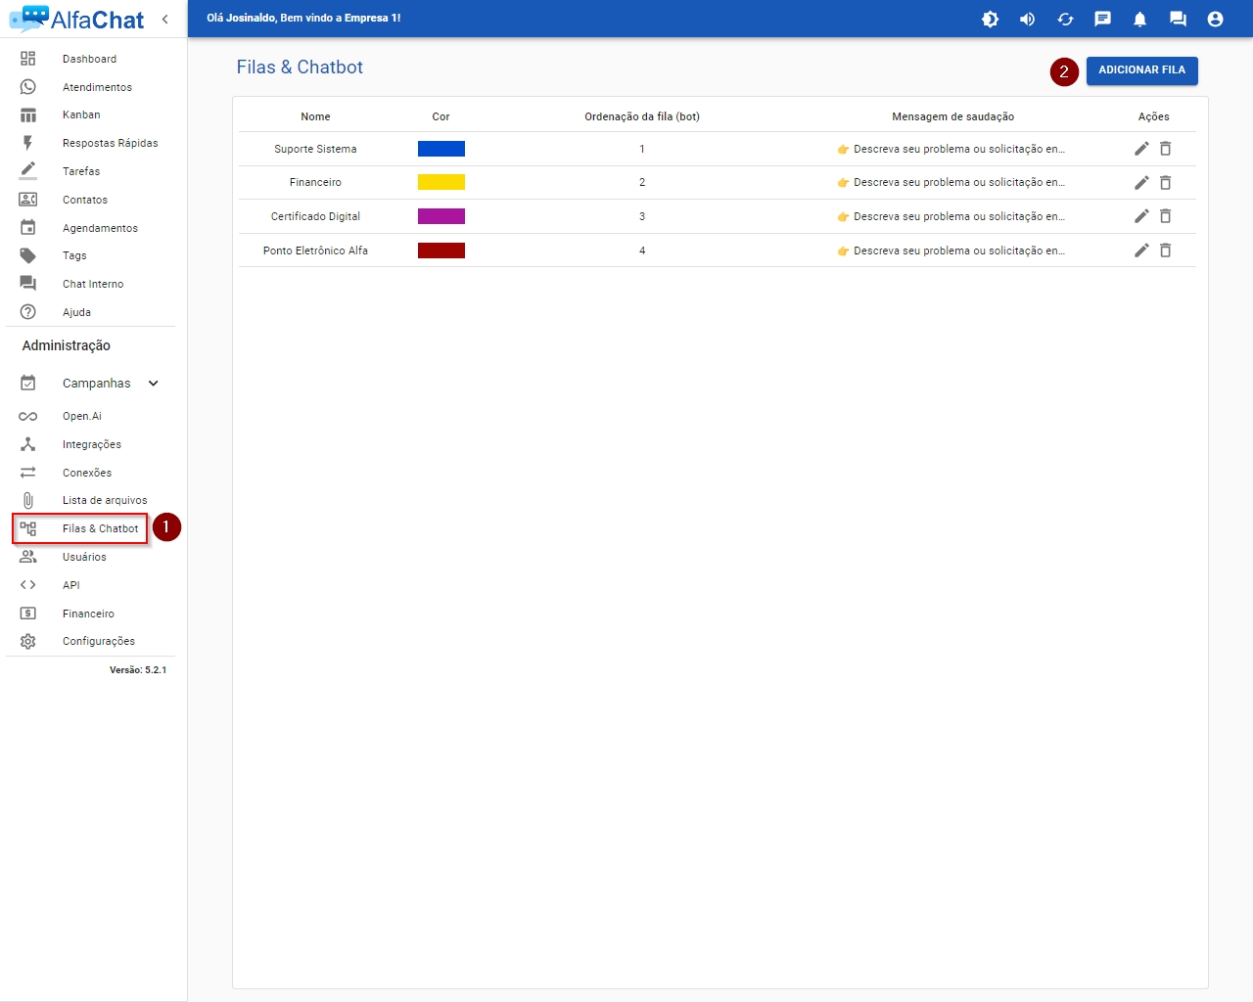Click the yellow Financeiro color swatch

point(441,182)
